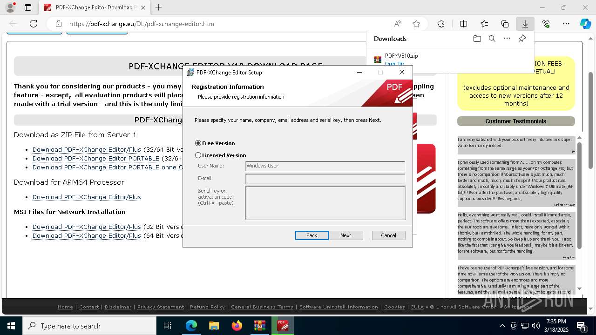
Task: Select the Free Version radio button
Action: tap(198, 143)
